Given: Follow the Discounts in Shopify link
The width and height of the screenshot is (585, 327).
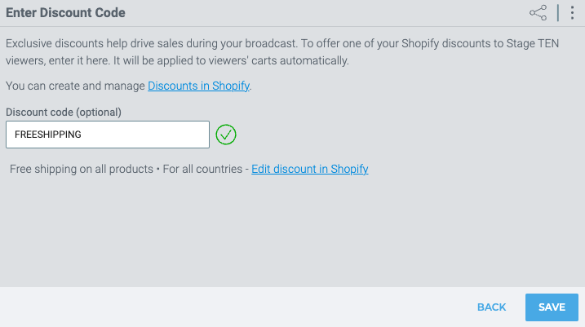Looking at the screenshot, I should pos(198,86).
